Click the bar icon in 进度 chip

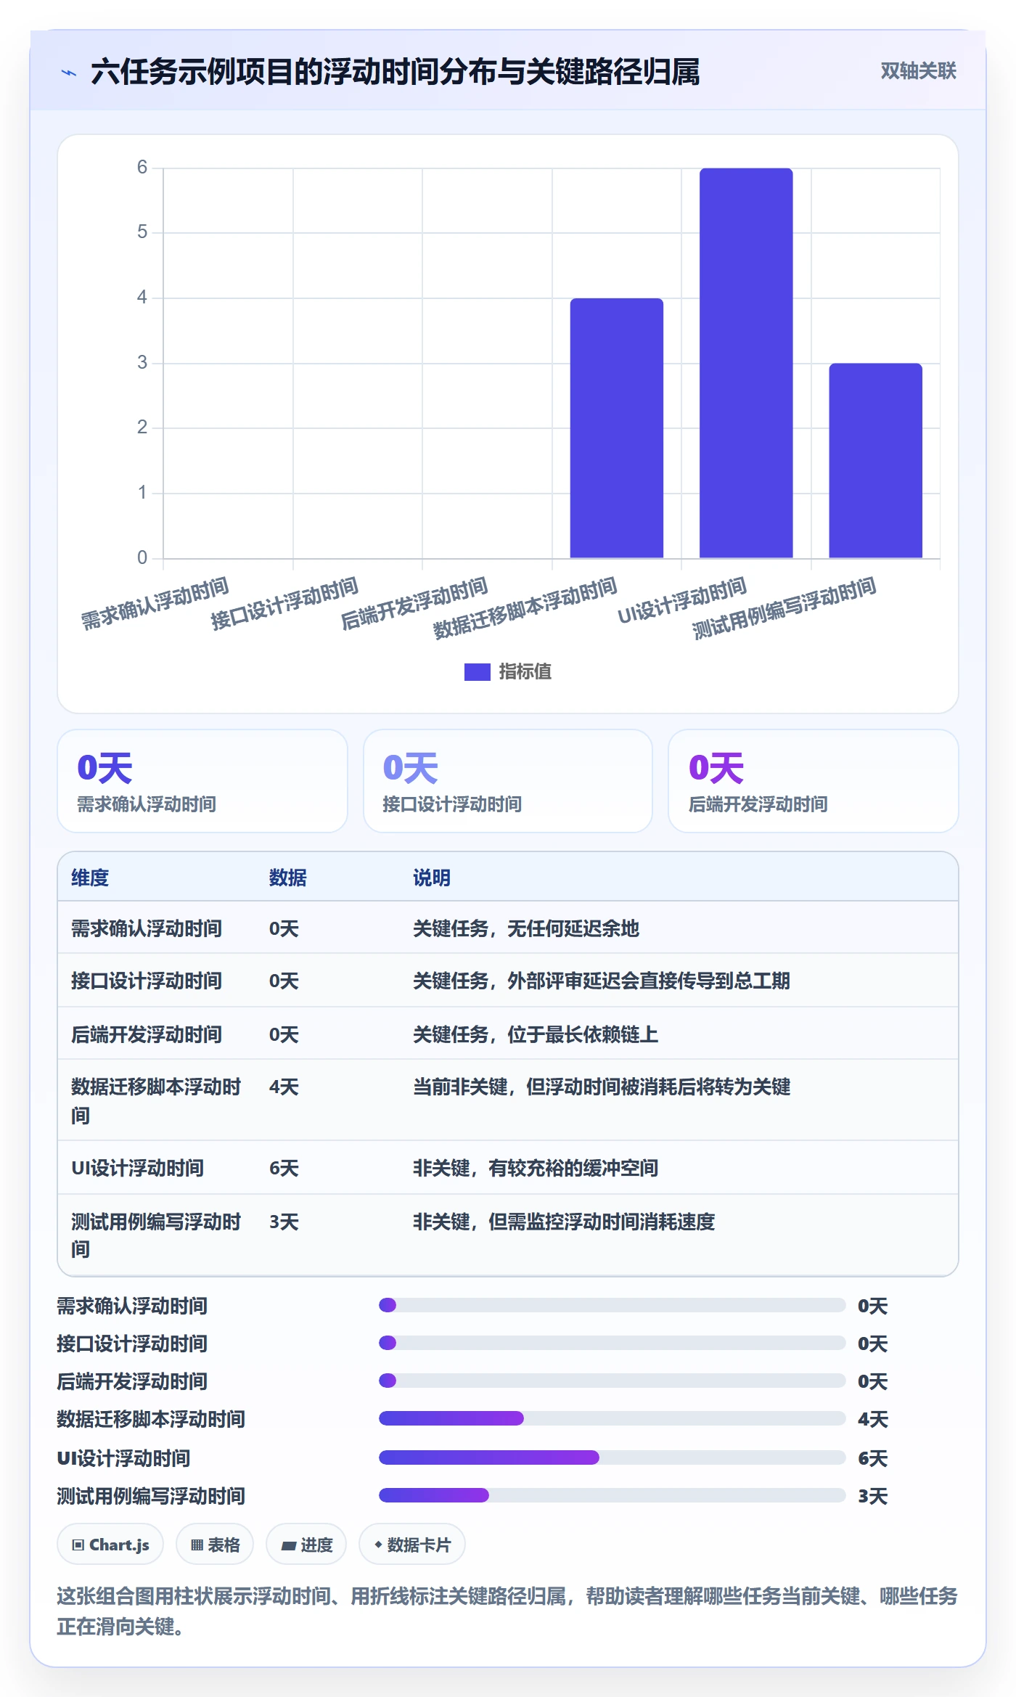point(288,1546)
